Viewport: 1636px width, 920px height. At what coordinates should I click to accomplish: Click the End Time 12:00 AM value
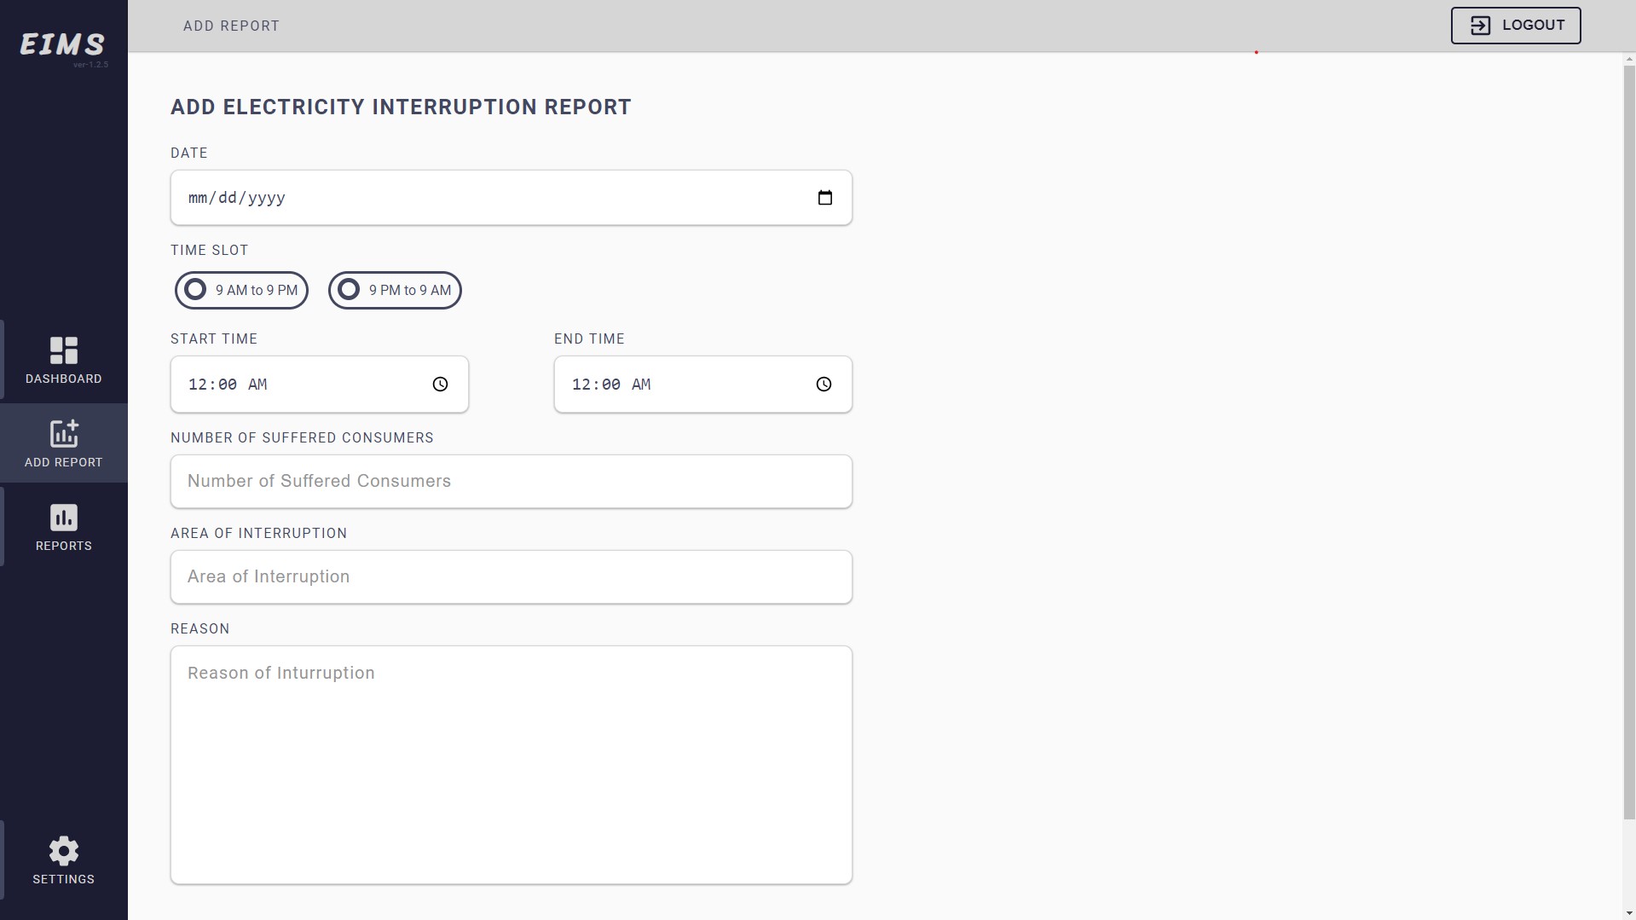[x=611, y=385]
